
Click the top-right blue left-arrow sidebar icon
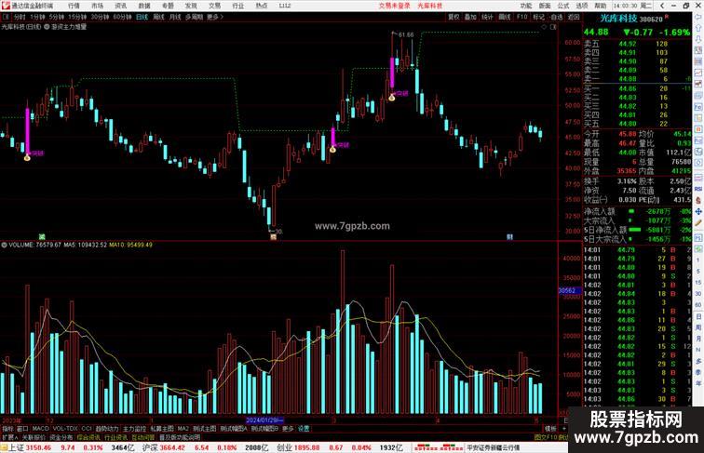[698, 17]
